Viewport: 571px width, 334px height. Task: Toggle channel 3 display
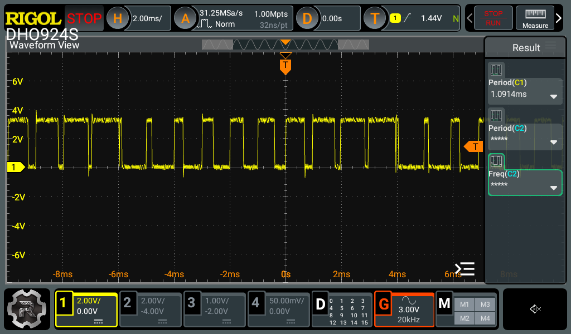tap(191, 302)
